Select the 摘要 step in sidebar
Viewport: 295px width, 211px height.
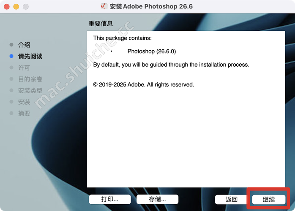[x=24, y=113]
